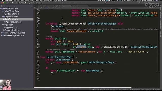Click the editor vertical scrollbar thumb
Screen dimensions: 162x91
pyautogui.click(x=158, y=51)
